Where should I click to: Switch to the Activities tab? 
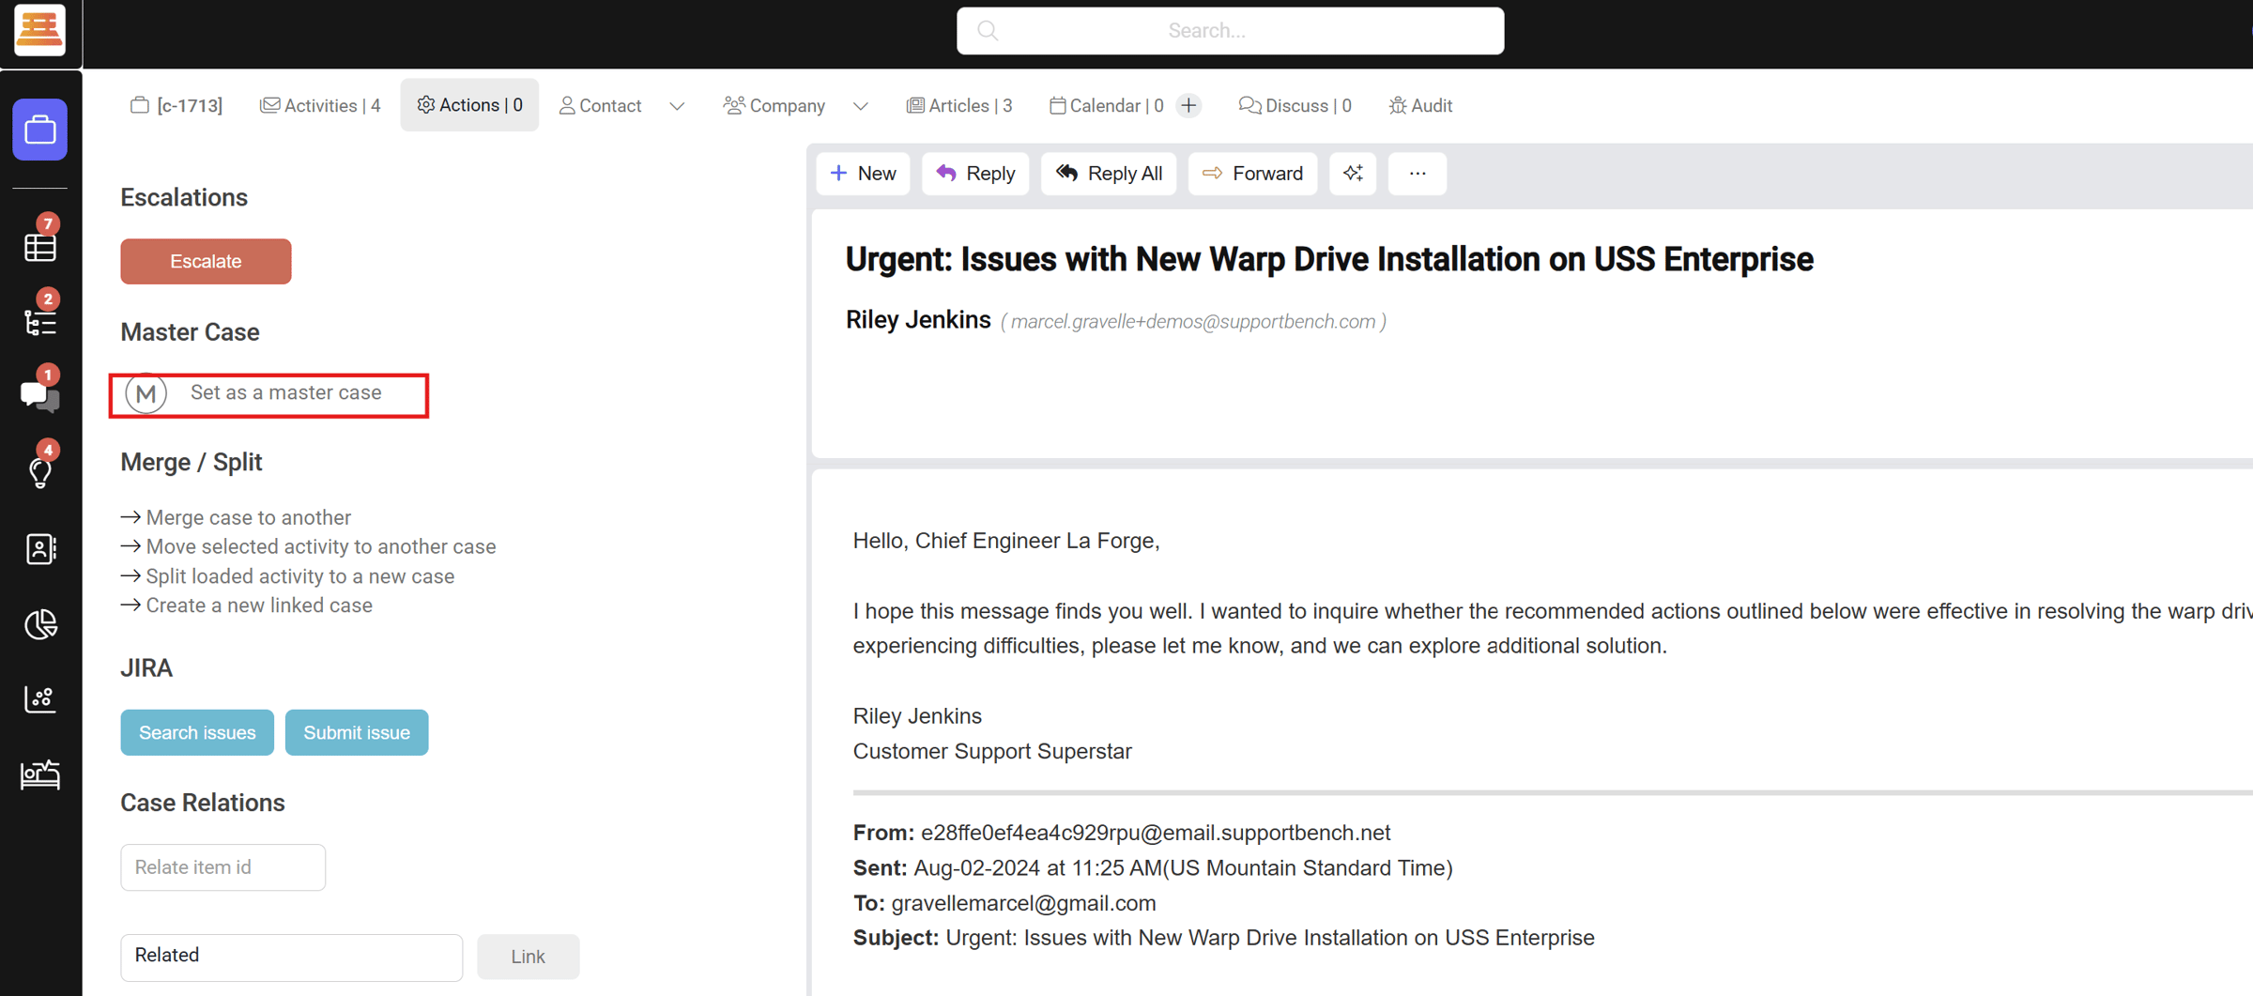click(x=320, y=106)
